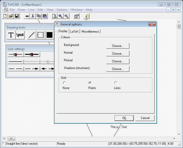Click the horizontal scrollbar thumb
This screenshot has height=148, width=183.
point(11,139)
